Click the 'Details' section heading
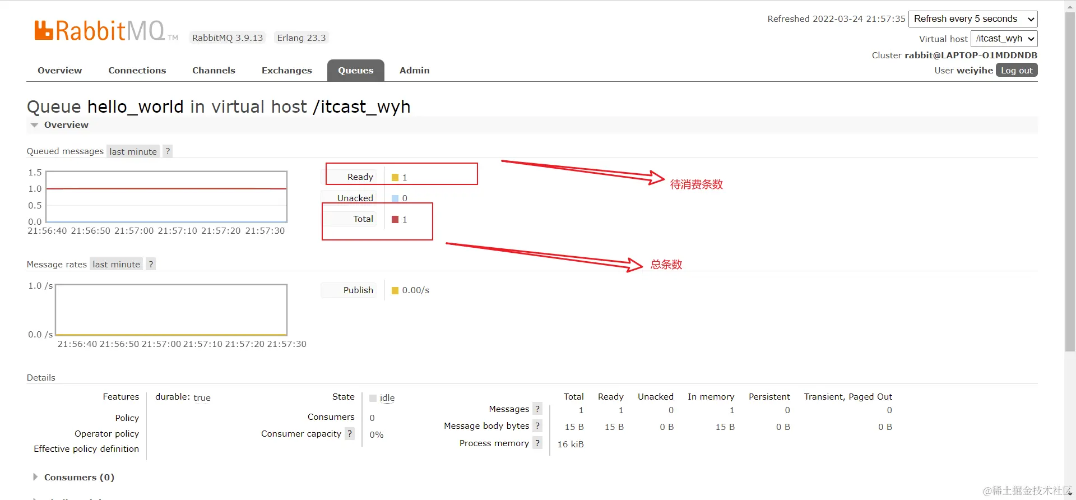This screenshot has width=1076, height=500. 41,378
